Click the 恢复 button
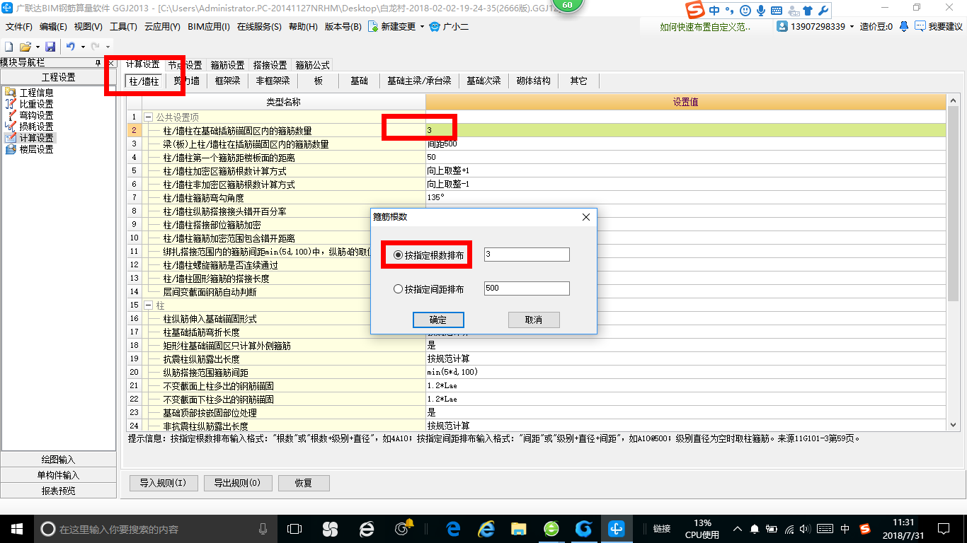This screenshot has height=543, width=967. pyautogui.click(x=304, y=483)
